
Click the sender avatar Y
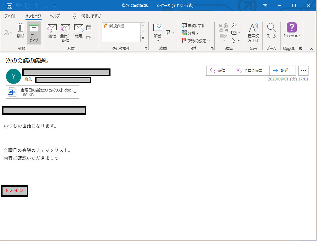coord(13,76)
